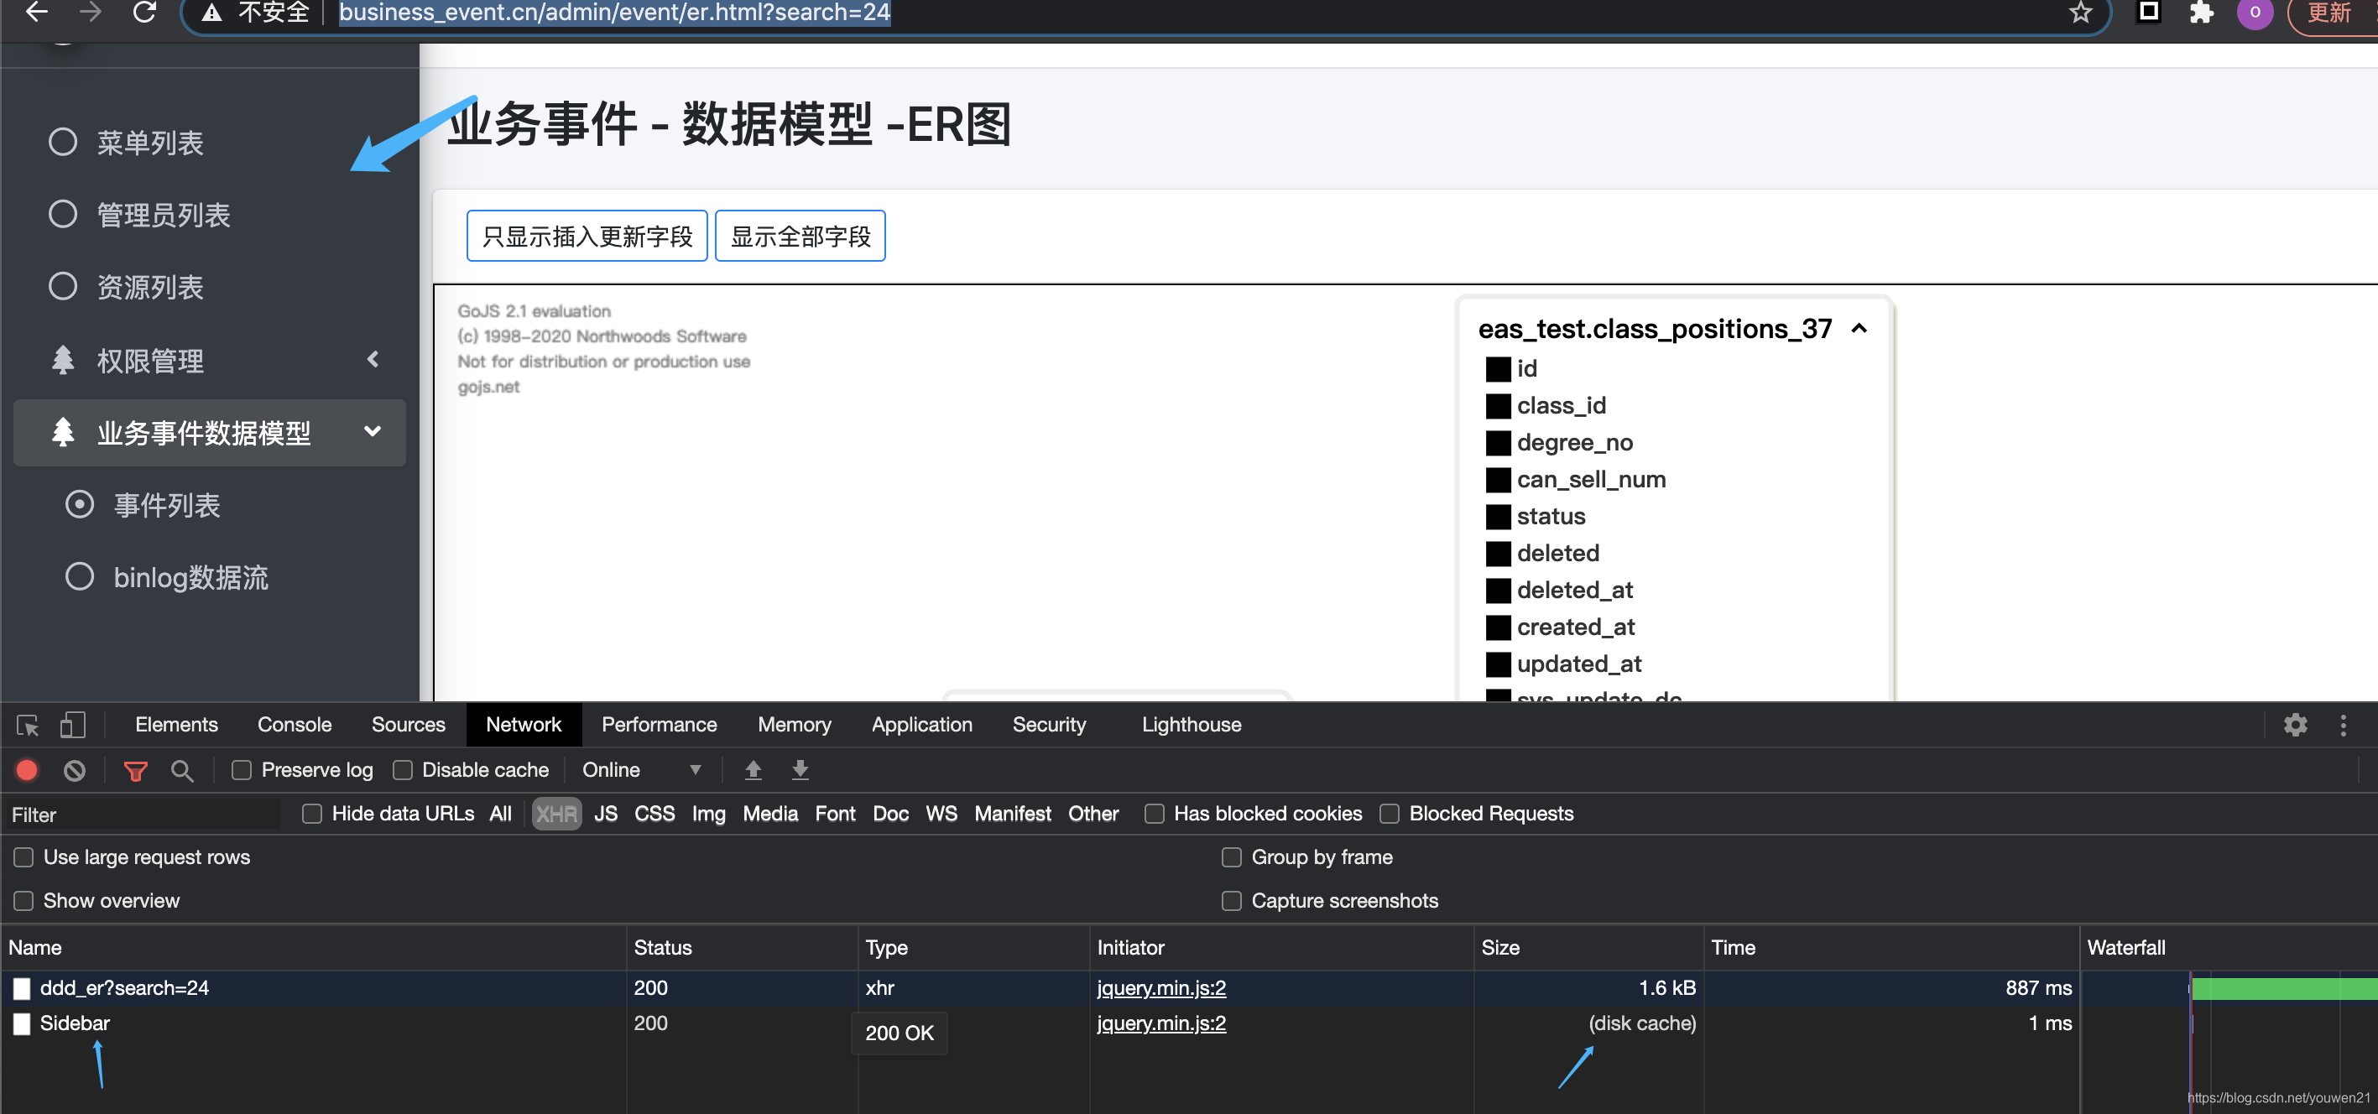Toggle 只显示插入更新字段 button
Screen dimensions: 2378x1114
pos(587,235)
